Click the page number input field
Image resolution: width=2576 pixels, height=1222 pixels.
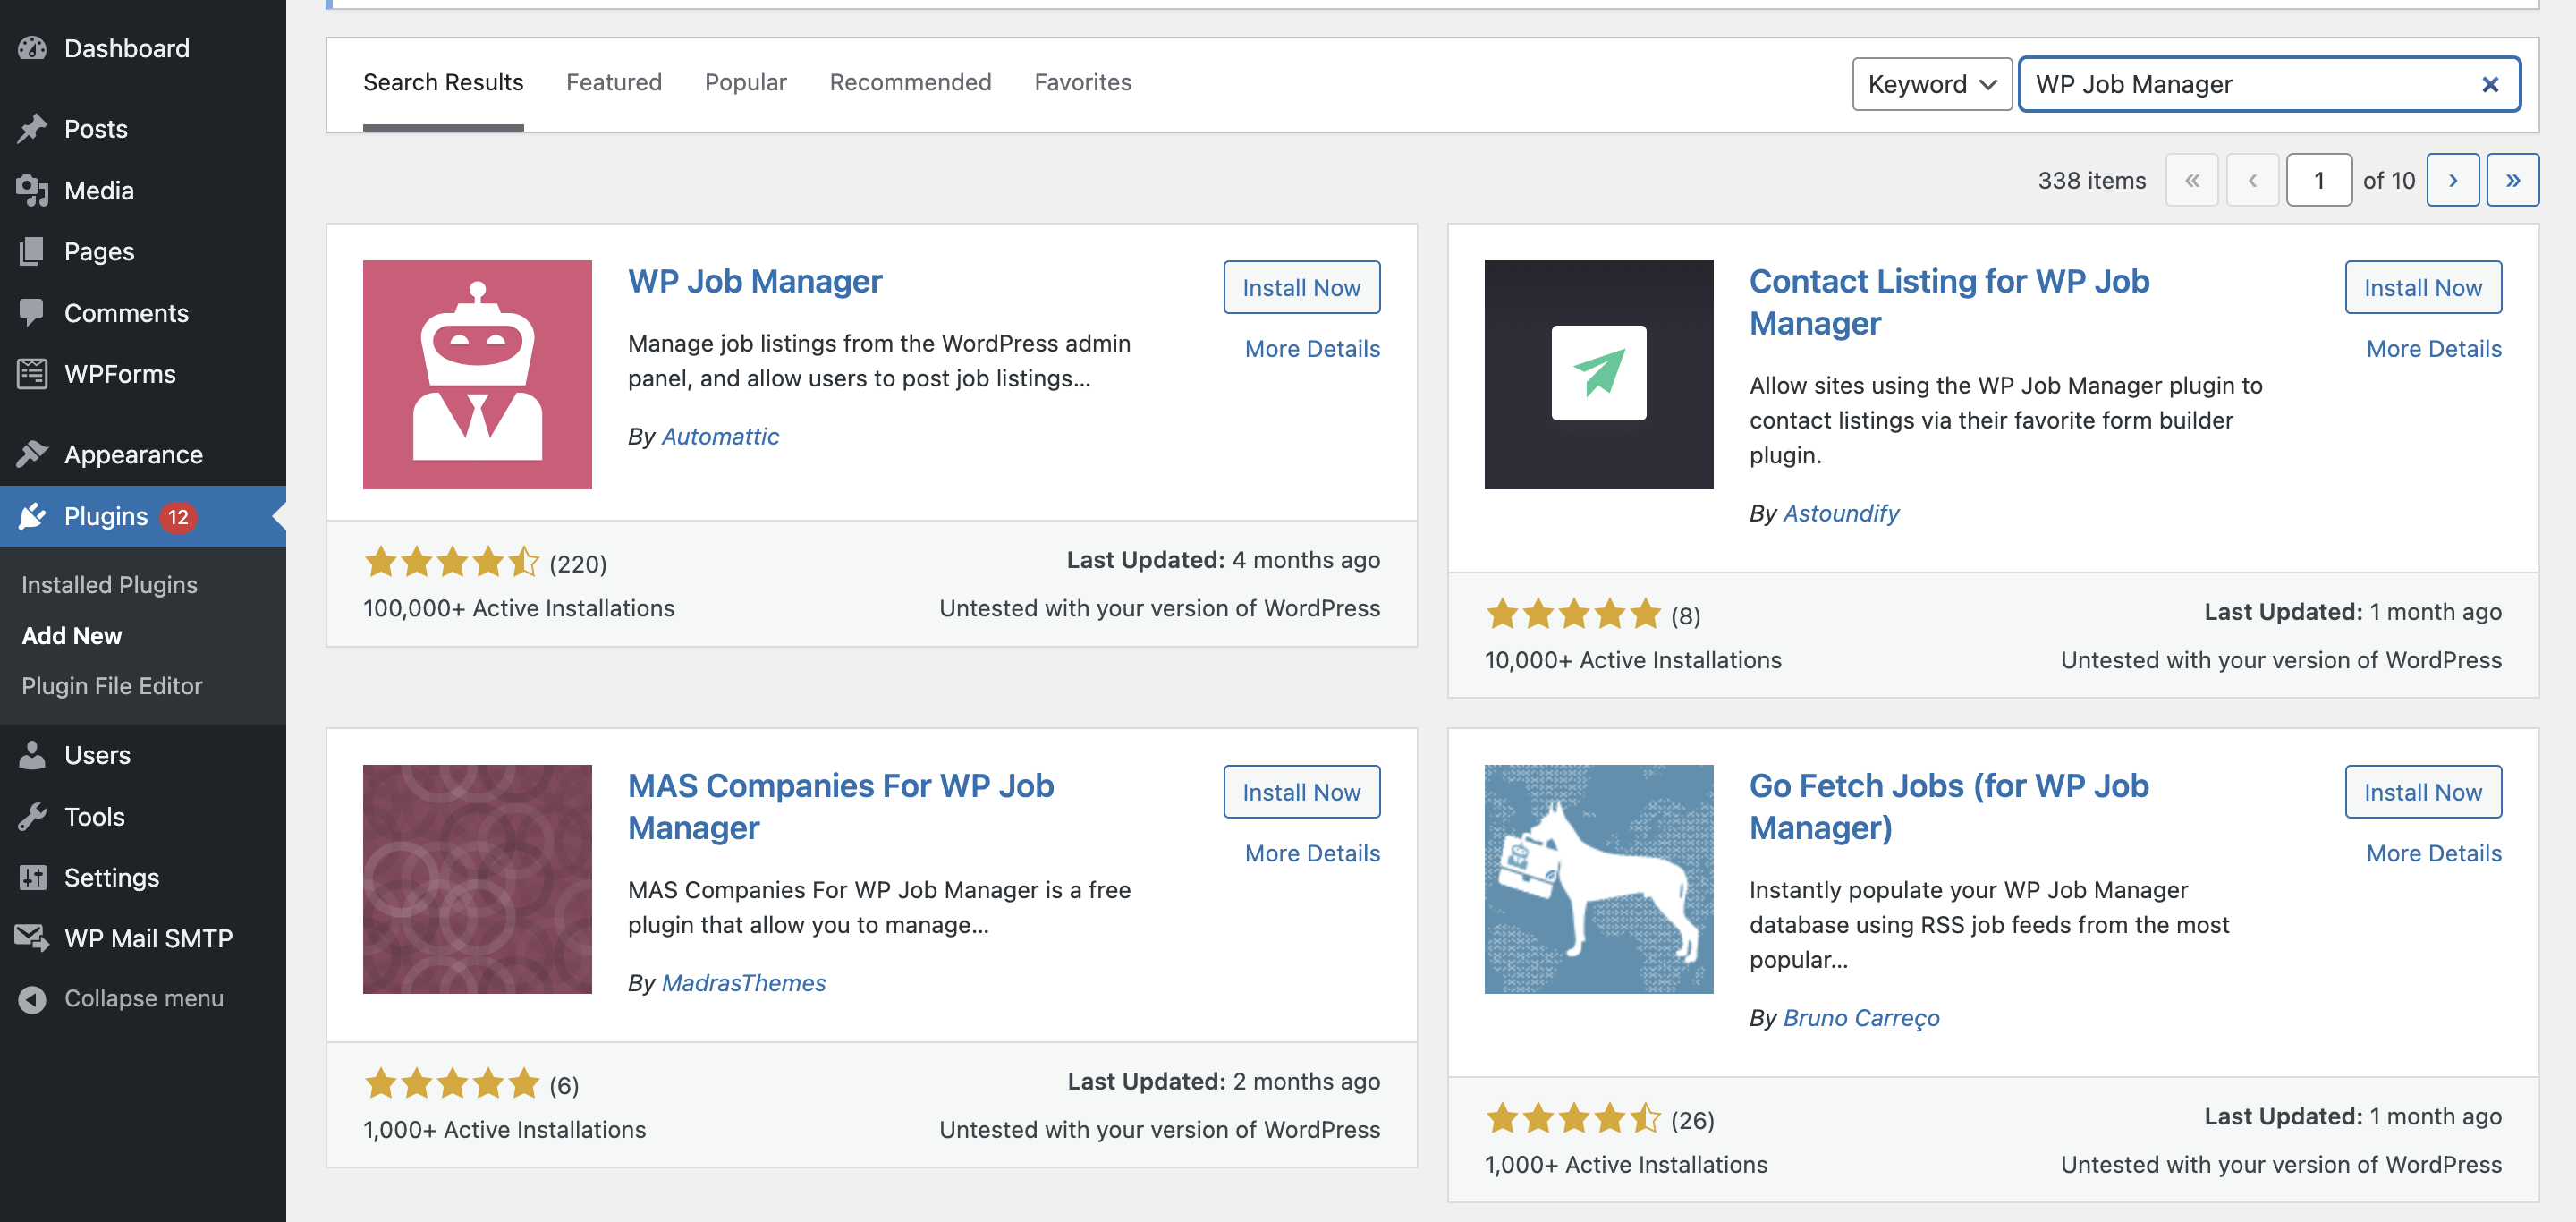[x=2319, y=180]
